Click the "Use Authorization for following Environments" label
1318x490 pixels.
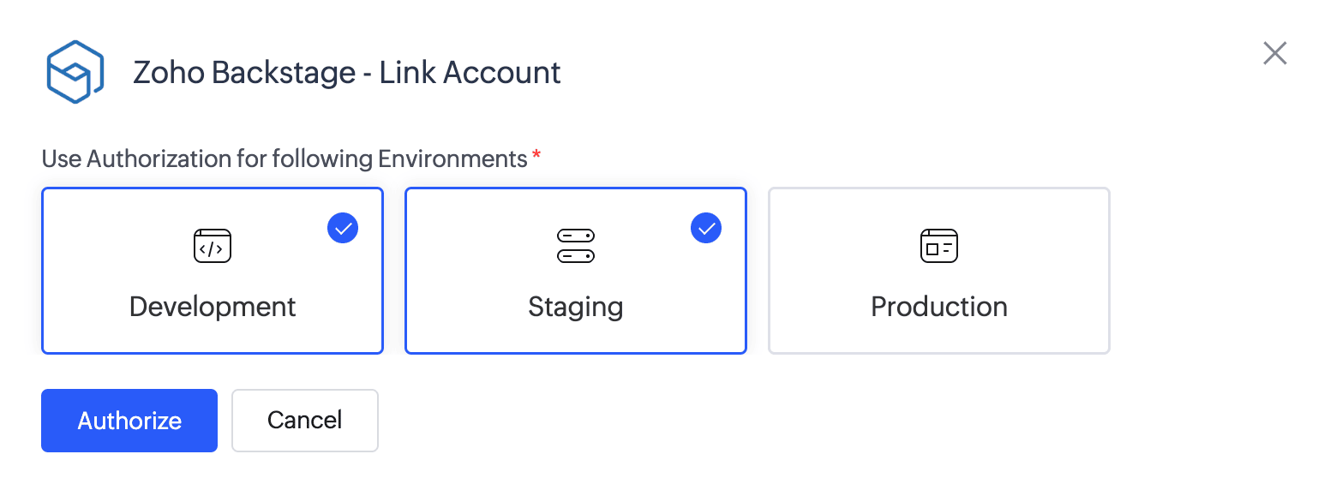coord(284,159)
